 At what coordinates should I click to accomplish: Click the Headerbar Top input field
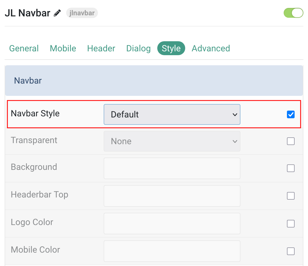click(172, 196)
